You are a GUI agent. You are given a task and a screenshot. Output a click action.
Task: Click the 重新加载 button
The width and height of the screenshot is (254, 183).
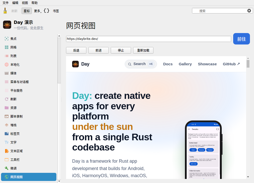143,50
